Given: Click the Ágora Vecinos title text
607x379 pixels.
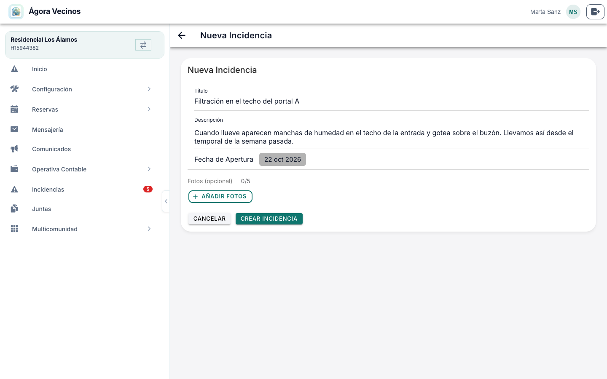Looking at the screenshot, I should [x=55, y=11].
